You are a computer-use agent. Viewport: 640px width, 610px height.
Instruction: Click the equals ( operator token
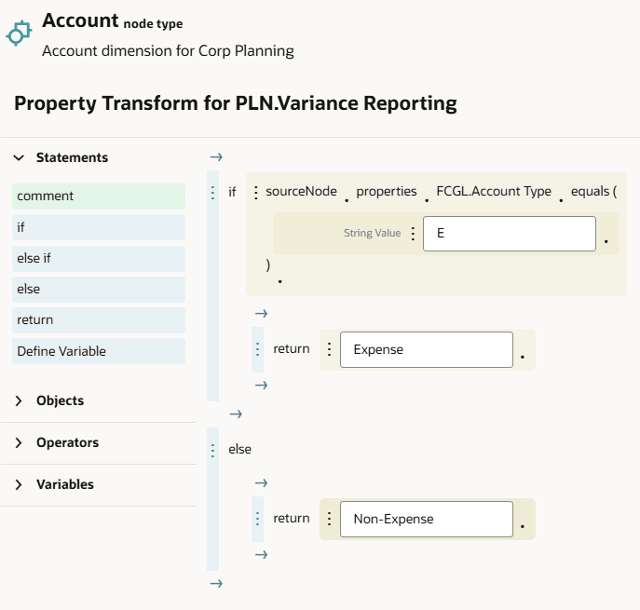tap(593, 191)
